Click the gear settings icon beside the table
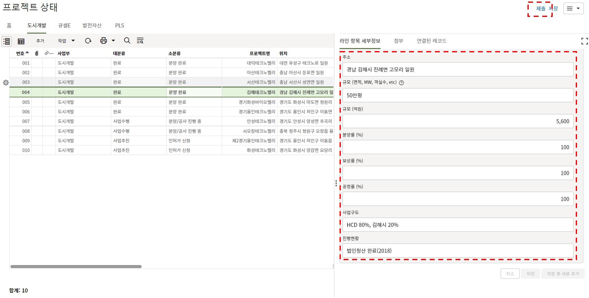This screenshot has width=589, height=298. click(x=6, y=83)
